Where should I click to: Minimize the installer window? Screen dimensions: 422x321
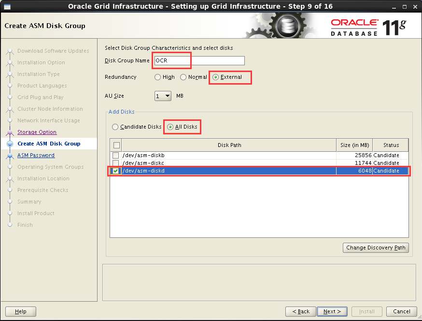tap(394, 7)
